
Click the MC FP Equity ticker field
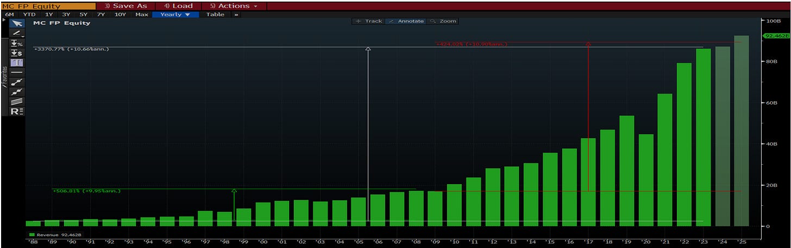48,6
